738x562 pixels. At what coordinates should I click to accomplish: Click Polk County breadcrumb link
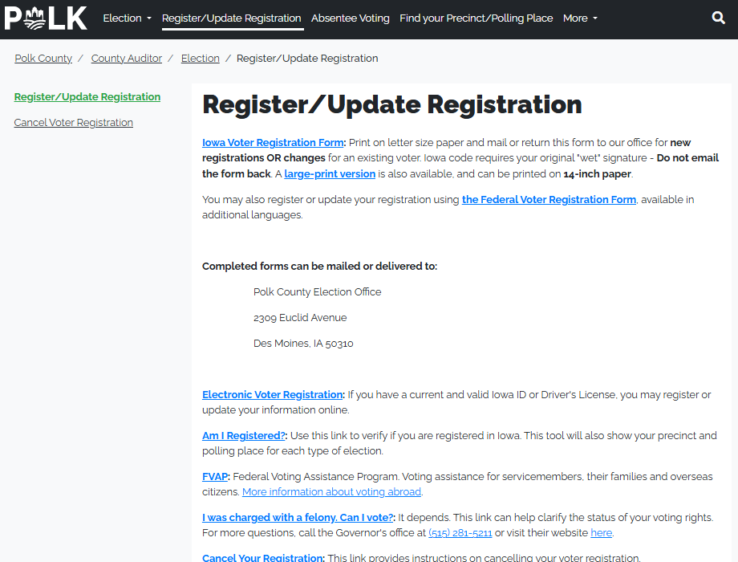(43, 58)
